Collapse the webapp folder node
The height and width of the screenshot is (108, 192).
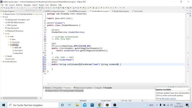point(8,45)
